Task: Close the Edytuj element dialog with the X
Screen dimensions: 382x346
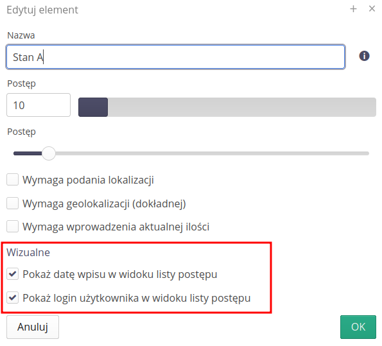Action: [x=372, y=9]
